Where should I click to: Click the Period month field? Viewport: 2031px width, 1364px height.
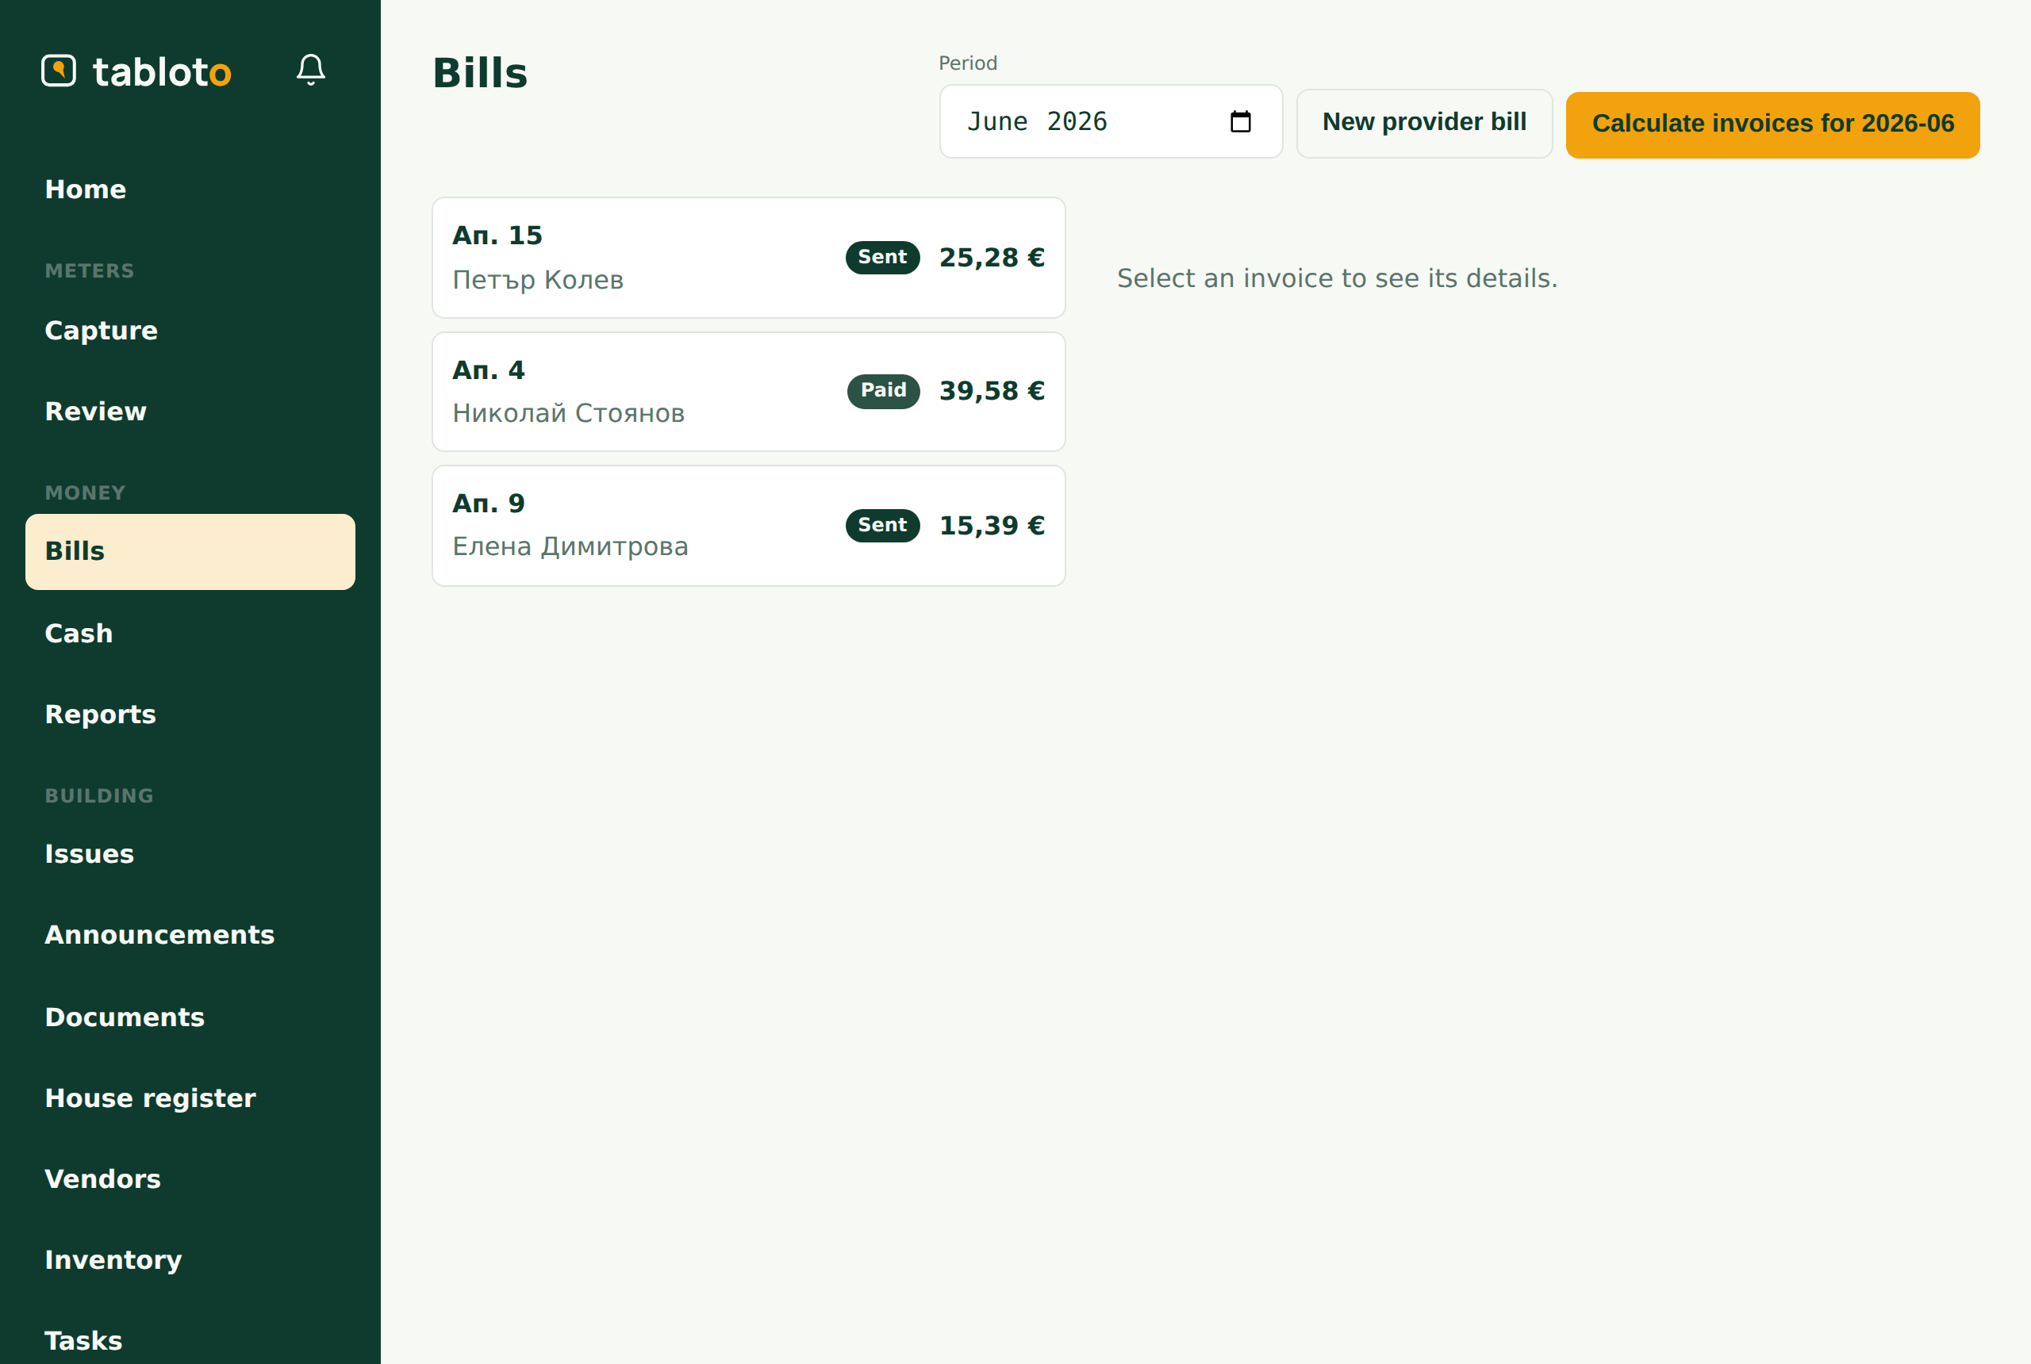tap(1111, 122)
